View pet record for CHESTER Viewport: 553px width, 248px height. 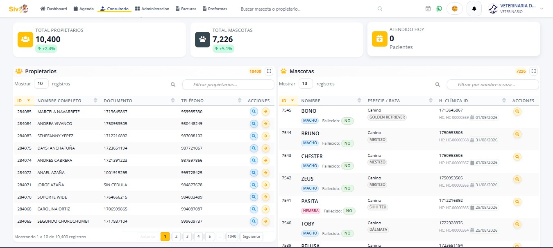517,156
